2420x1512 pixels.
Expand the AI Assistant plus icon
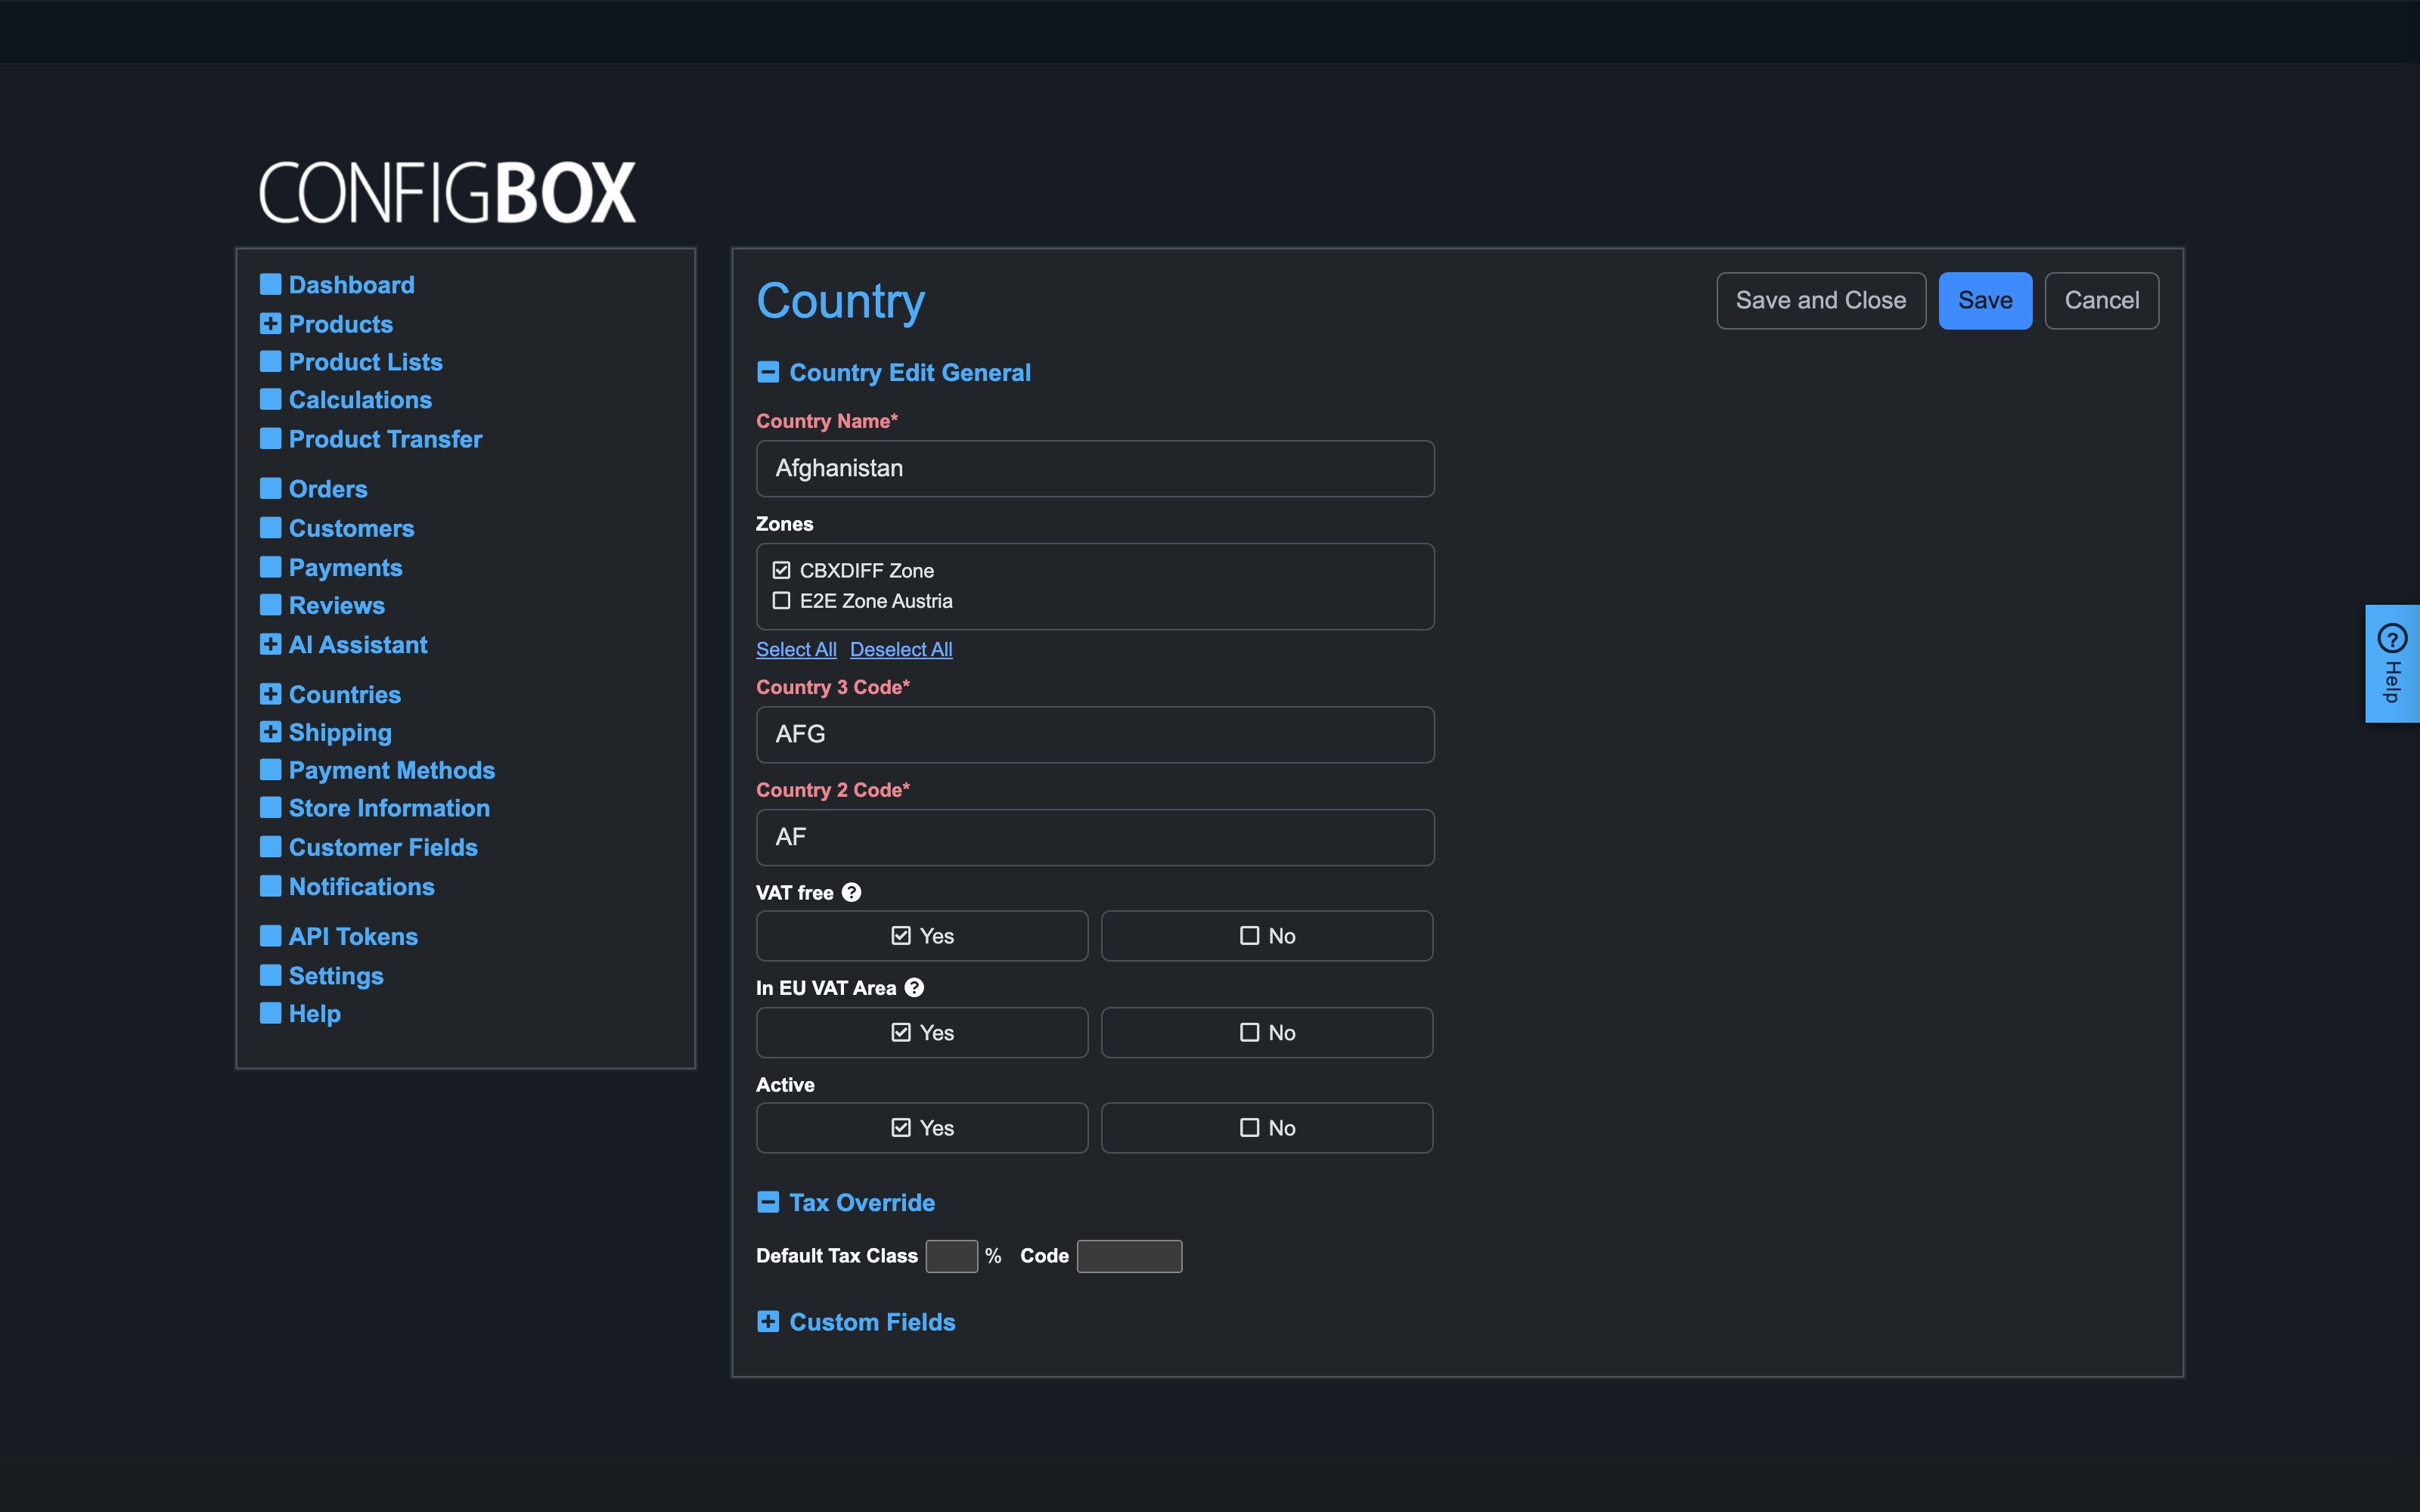coord(270,645)
